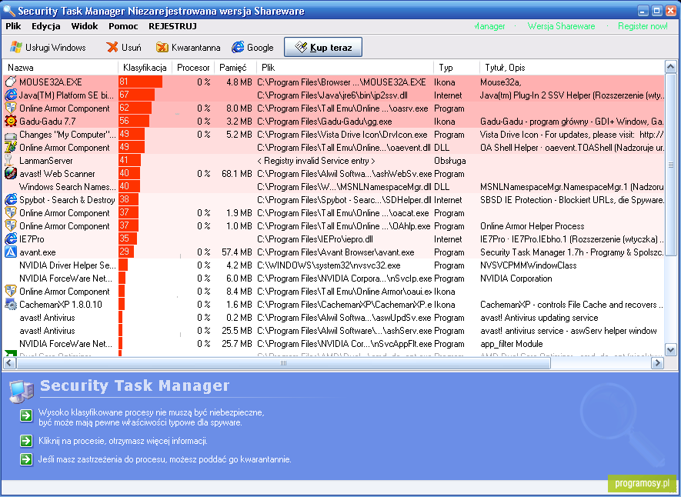Click the Spybot - Search & Destroy icon
Image resolution: width=681 pixels, height=497 pixels.
(x=11, y=200)
